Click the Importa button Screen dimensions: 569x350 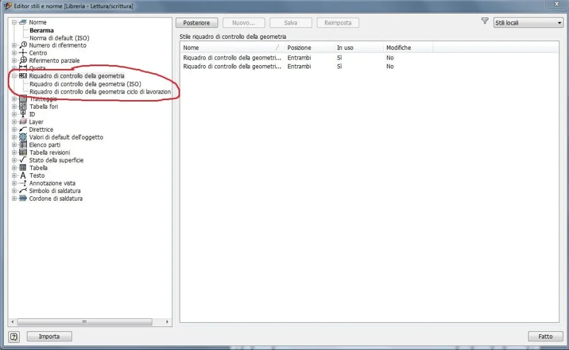[x=49, y=337]
